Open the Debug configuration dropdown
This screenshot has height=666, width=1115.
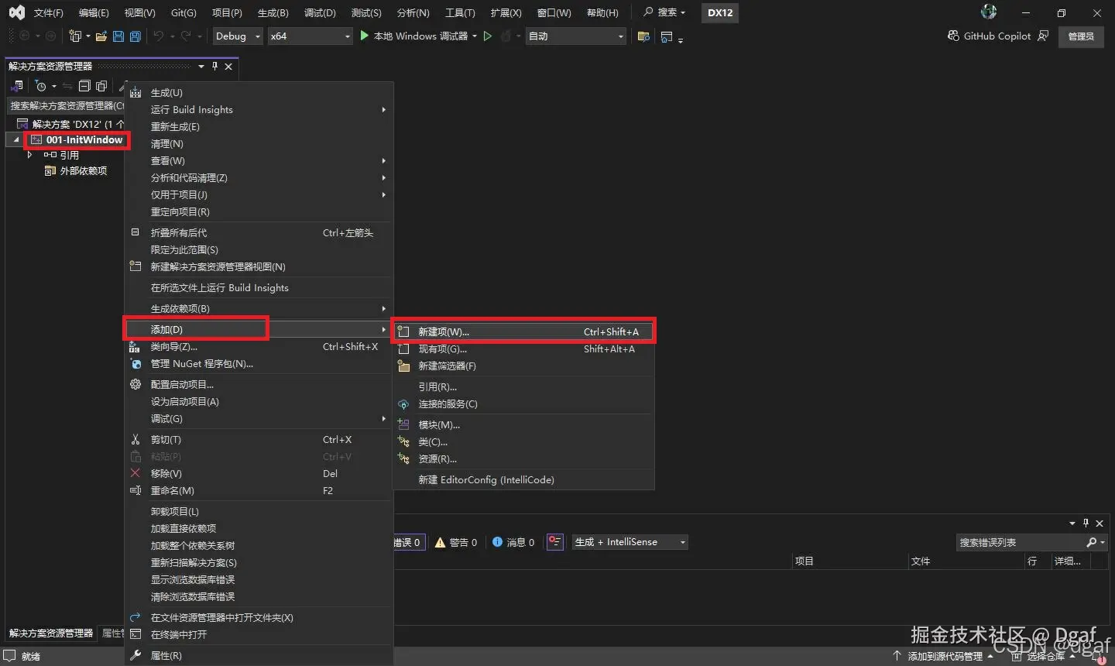click(238, 36)
